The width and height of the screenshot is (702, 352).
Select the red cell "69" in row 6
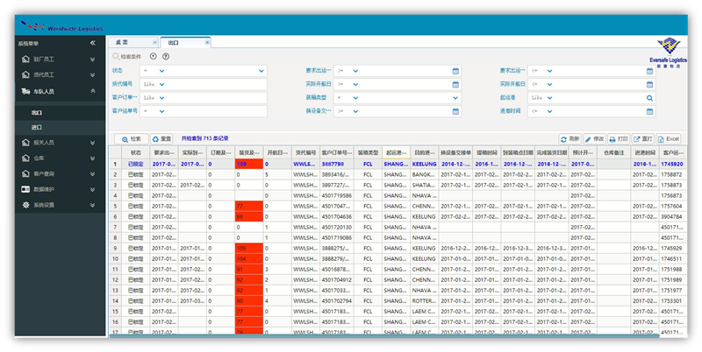coord(249,216)
